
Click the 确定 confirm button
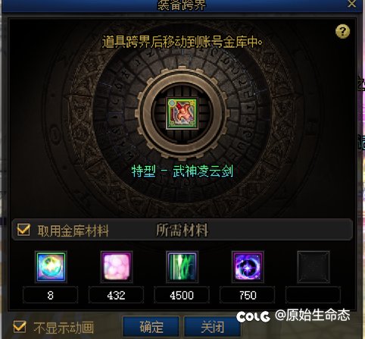pos(151,327)
